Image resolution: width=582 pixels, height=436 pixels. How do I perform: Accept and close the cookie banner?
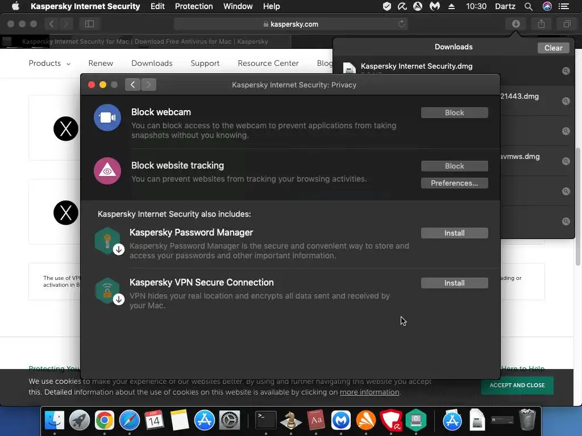[517, 385]
